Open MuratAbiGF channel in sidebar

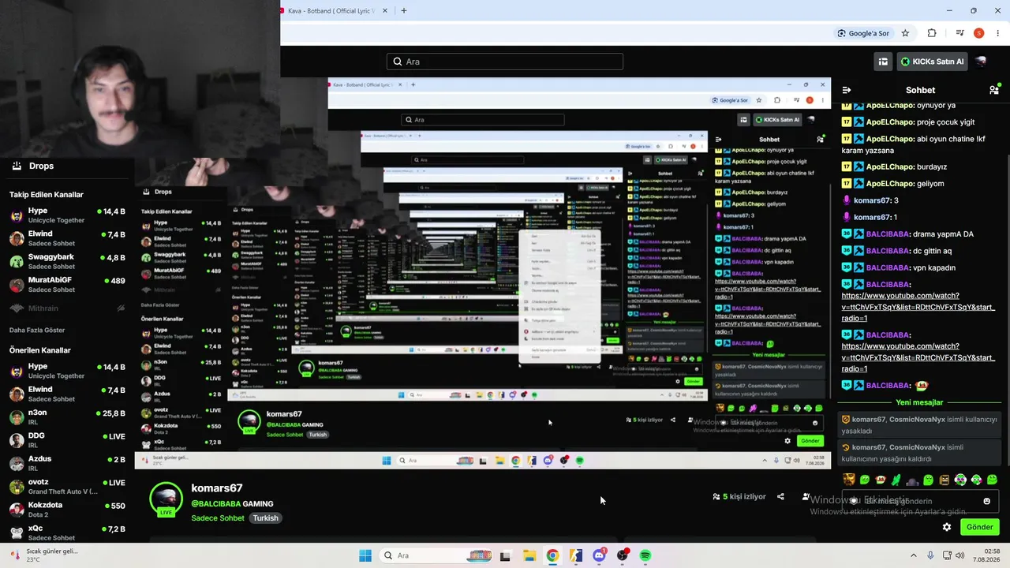(67, 285)
